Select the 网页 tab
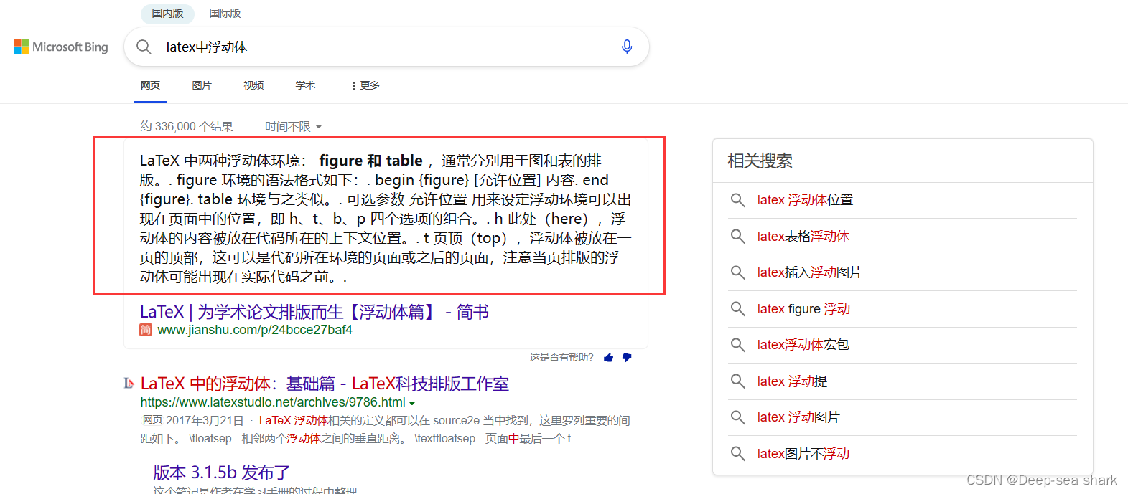Image resolution: width=1128 pixels, height=494 pixels. point(150,85)
